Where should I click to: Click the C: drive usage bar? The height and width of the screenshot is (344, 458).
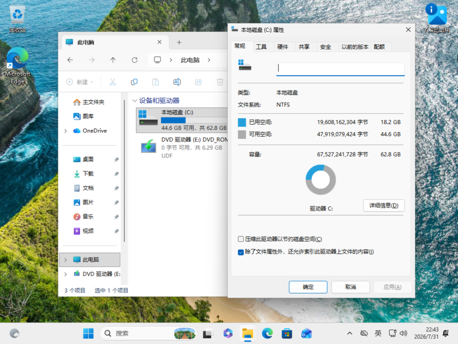point(194,120)
